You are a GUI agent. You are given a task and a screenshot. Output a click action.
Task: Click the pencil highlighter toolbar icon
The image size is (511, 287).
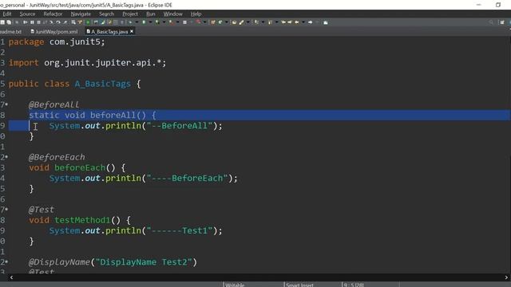click(x=241, y=22)
